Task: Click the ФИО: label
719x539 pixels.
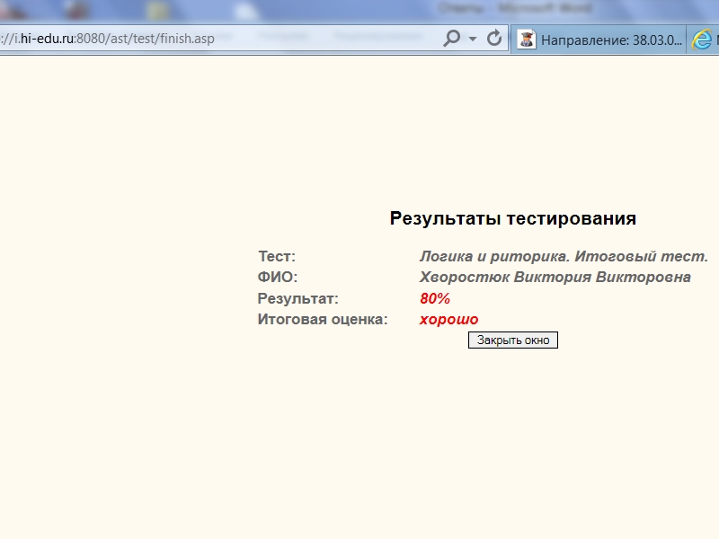Action: 277,278
